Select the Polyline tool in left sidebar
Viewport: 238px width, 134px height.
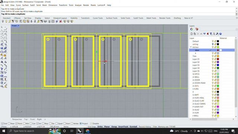coord(2,31)
